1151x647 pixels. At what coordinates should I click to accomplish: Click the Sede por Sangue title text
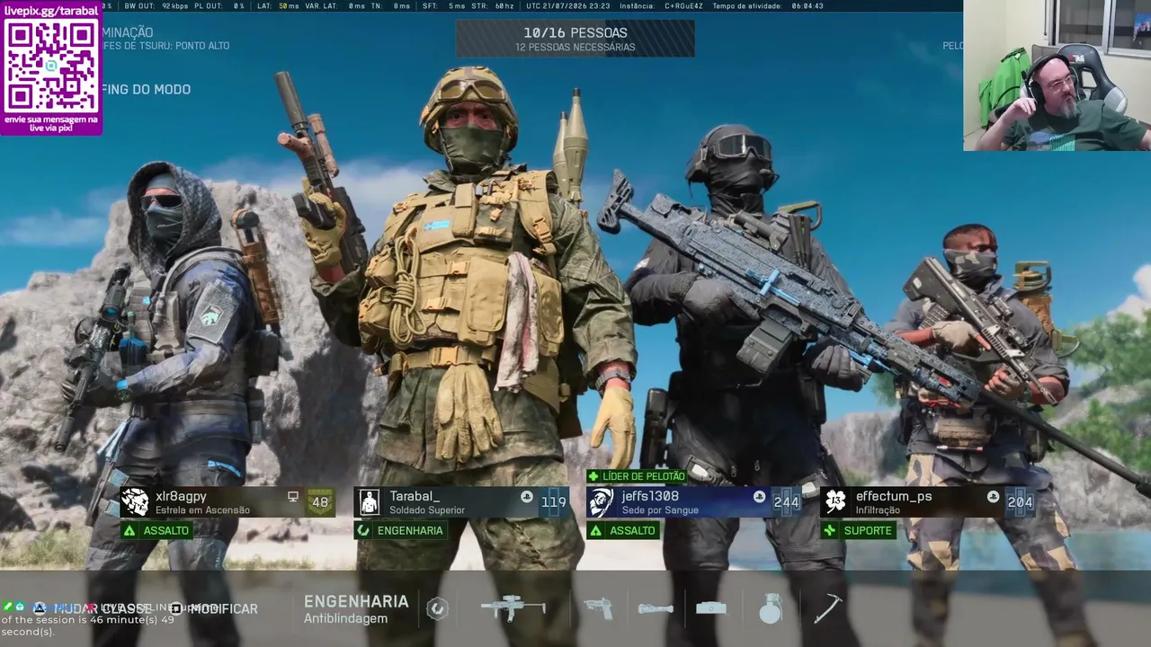click(660, 510)
